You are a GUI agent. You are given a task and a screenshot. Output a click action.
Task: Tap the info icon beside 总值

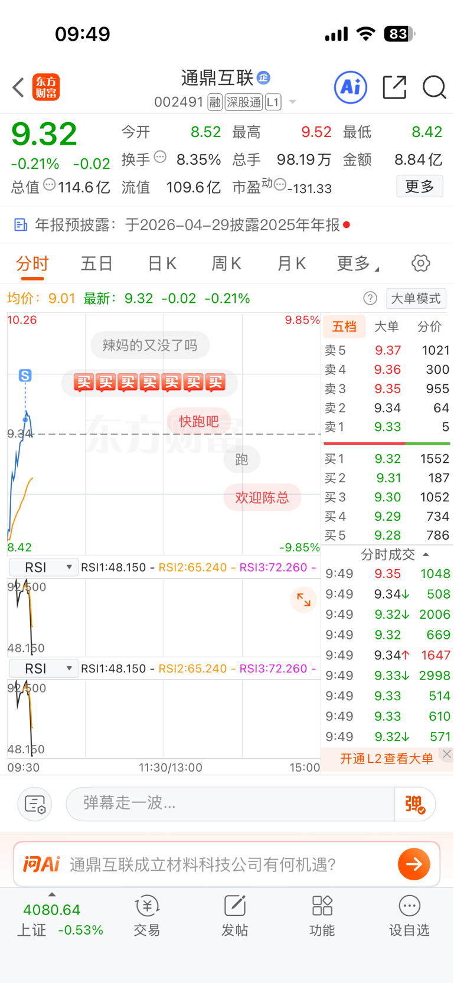(x=50, y=185)
